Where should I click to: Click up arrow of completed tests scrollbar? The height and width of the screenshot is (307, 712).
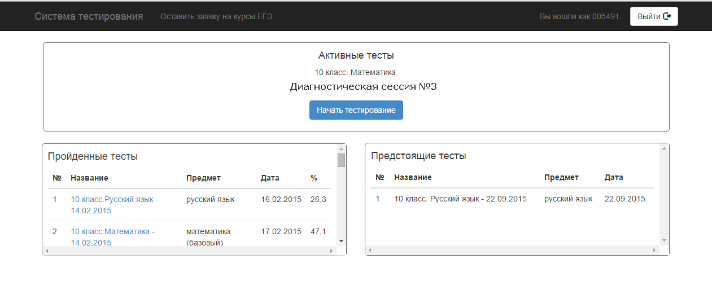(341, 148)
